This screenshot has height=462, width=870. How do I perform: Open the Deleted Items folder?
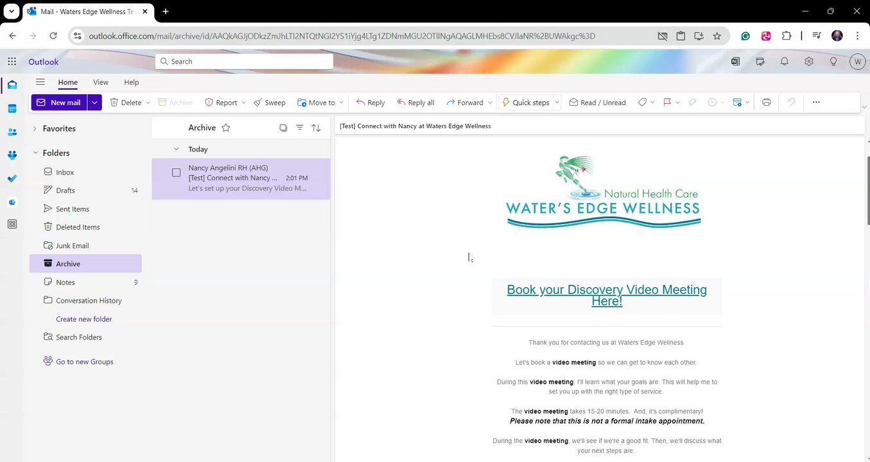point(85,227)
